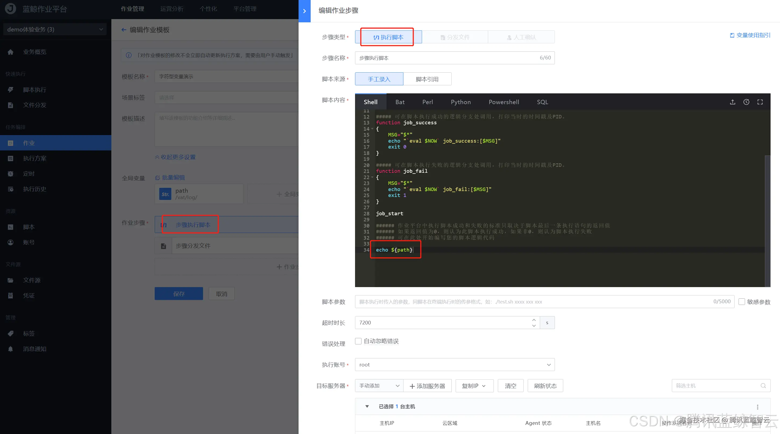Select the 步骤执行脚本 job step
Image resolution: width=780 pixels, height=434 pixels.
pyautogui.click(x=226, y=225)
